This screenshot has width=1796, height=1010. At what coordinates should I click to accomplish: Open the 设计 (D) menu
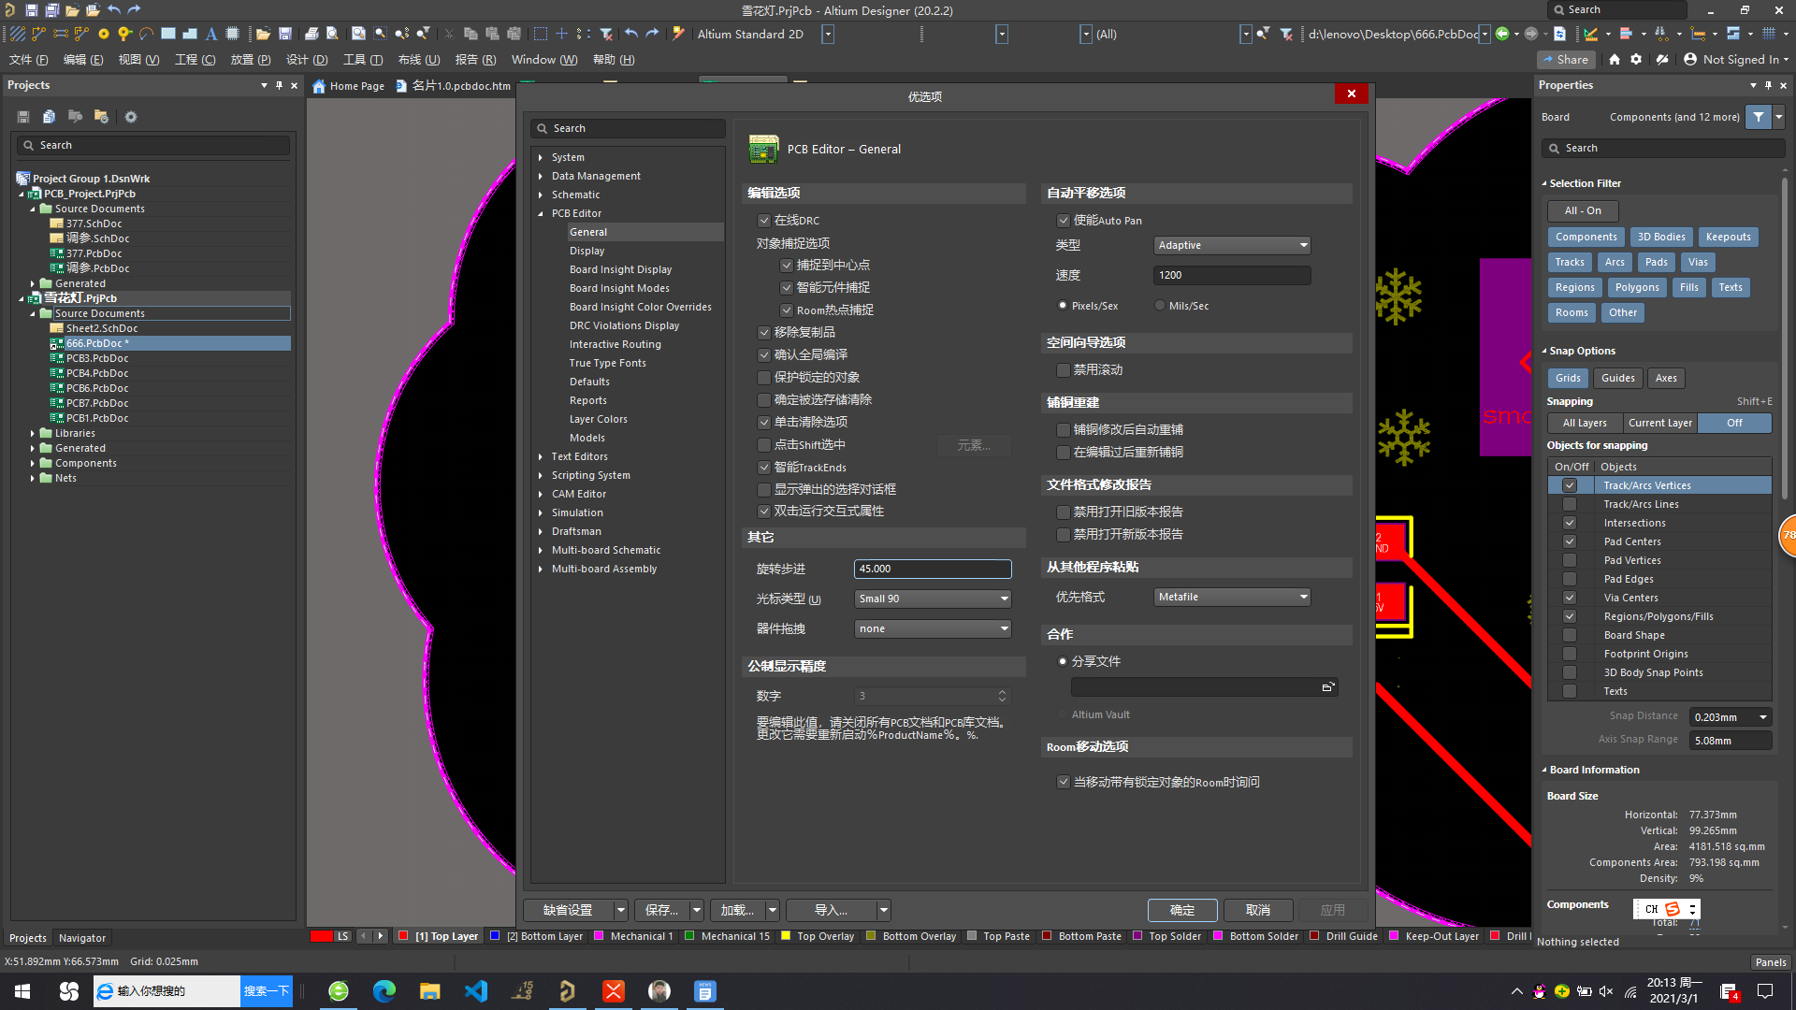coord(307,59)
